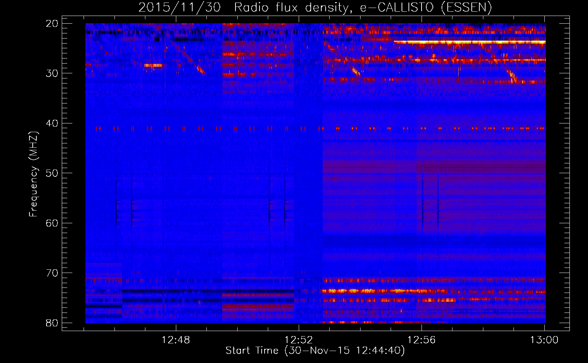Click the 50 frequency tick label
Image resolution: width=588 pixels, height=363 pixels.
coord(52,173)
